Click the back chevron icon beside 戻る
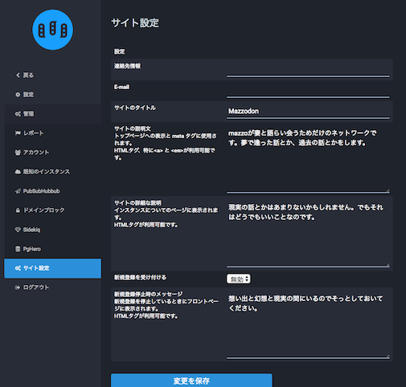406x387 pixels. pos(18,75)
